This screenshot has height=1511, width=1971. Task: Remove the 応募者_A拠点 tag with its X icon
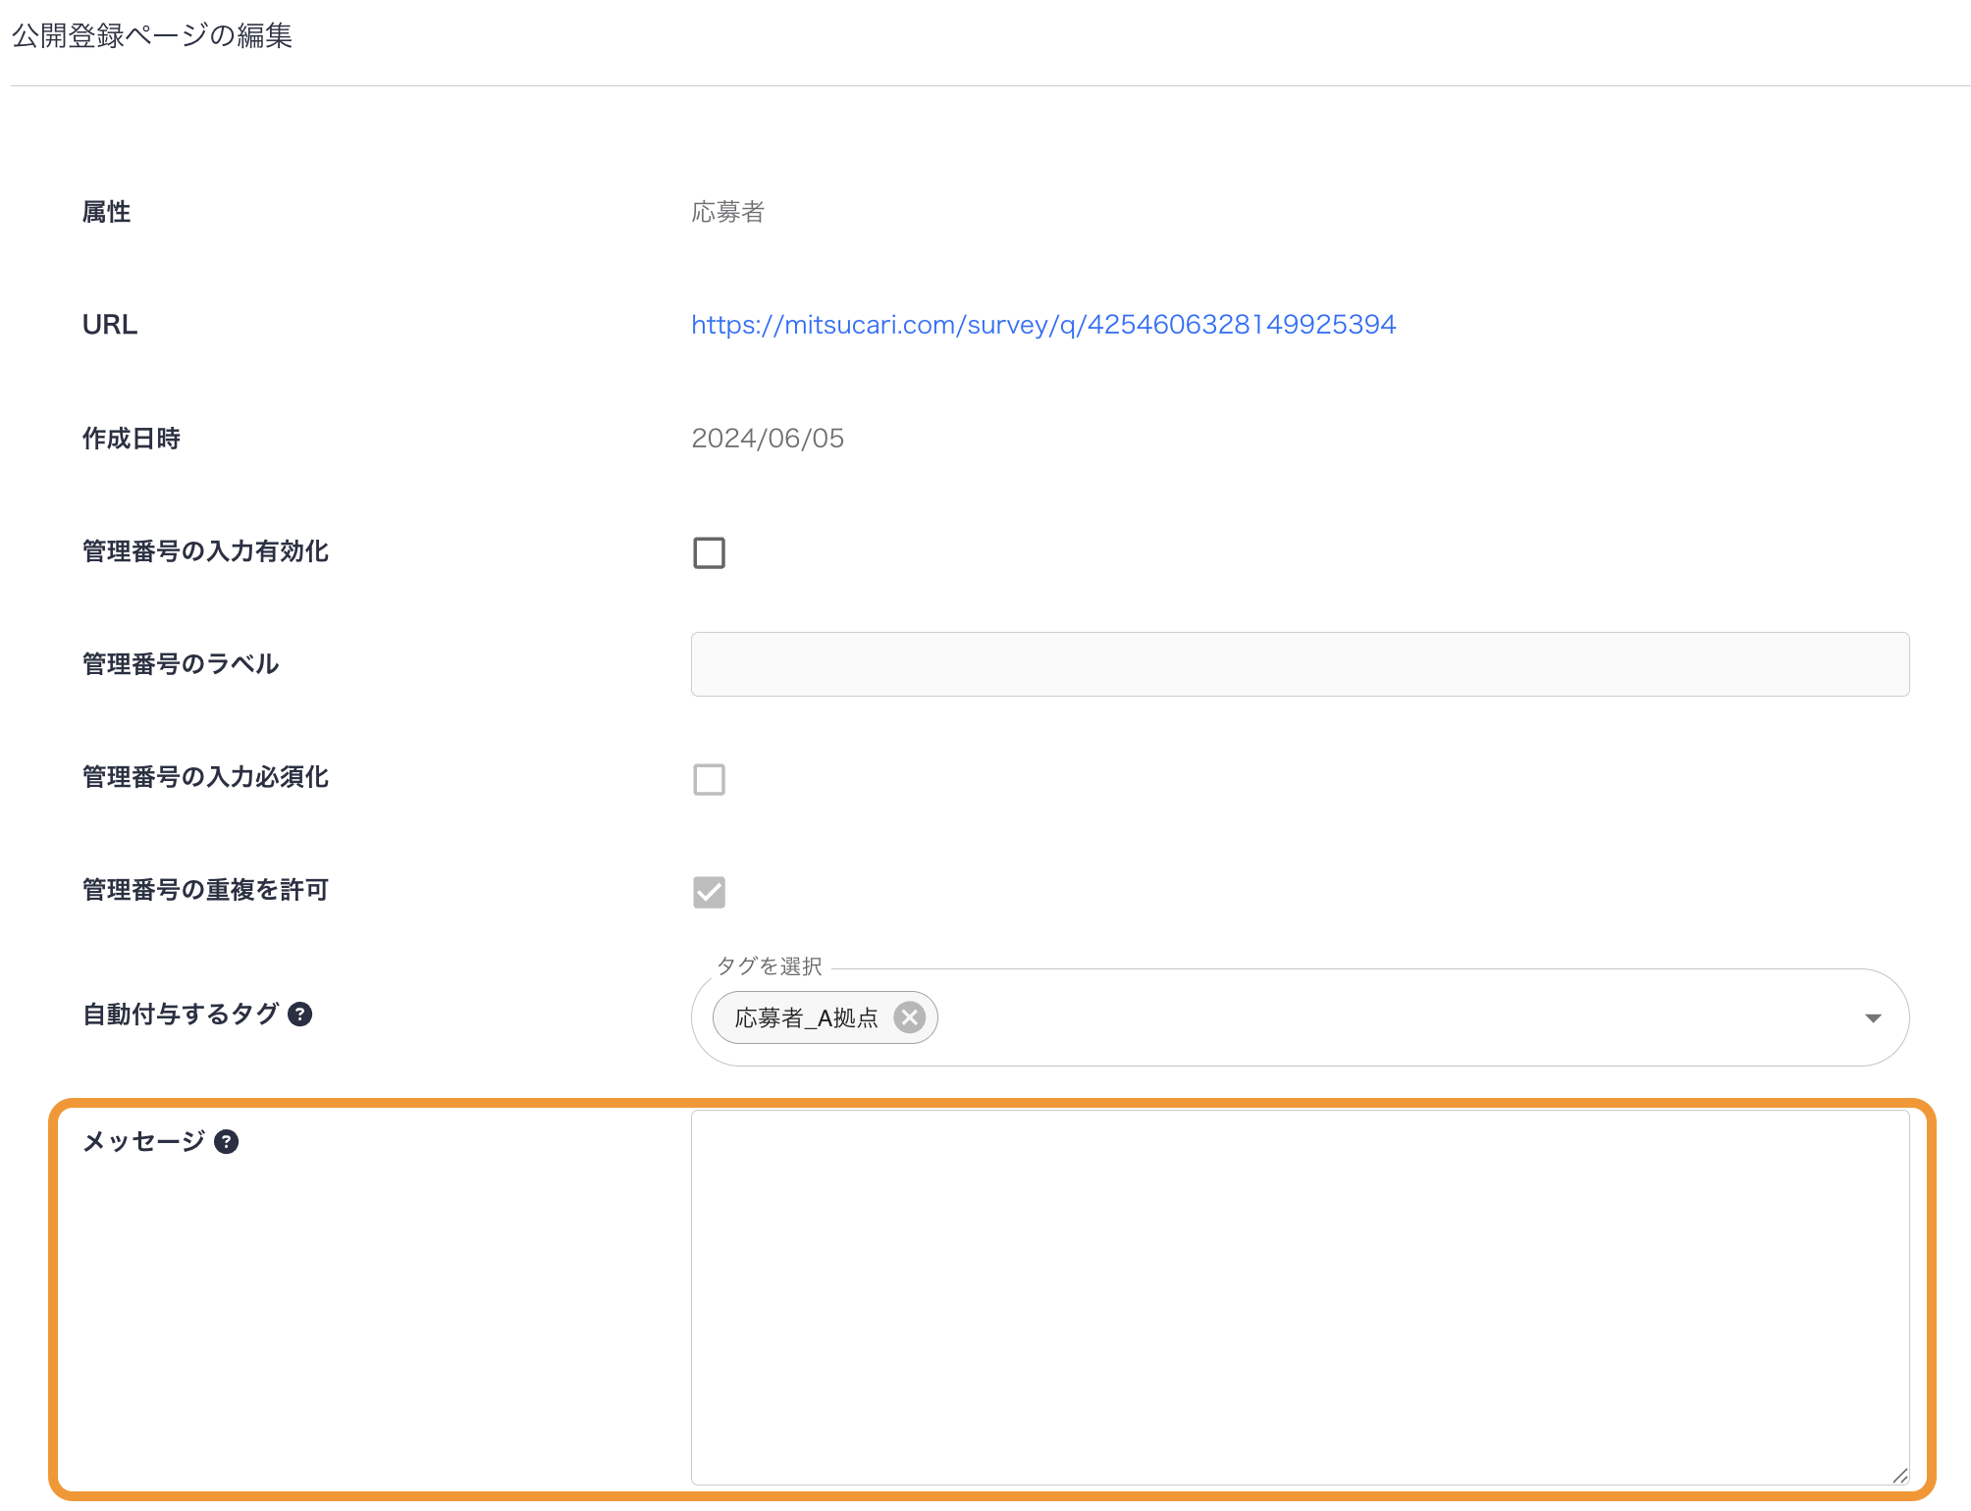(x=909, y=1017)
